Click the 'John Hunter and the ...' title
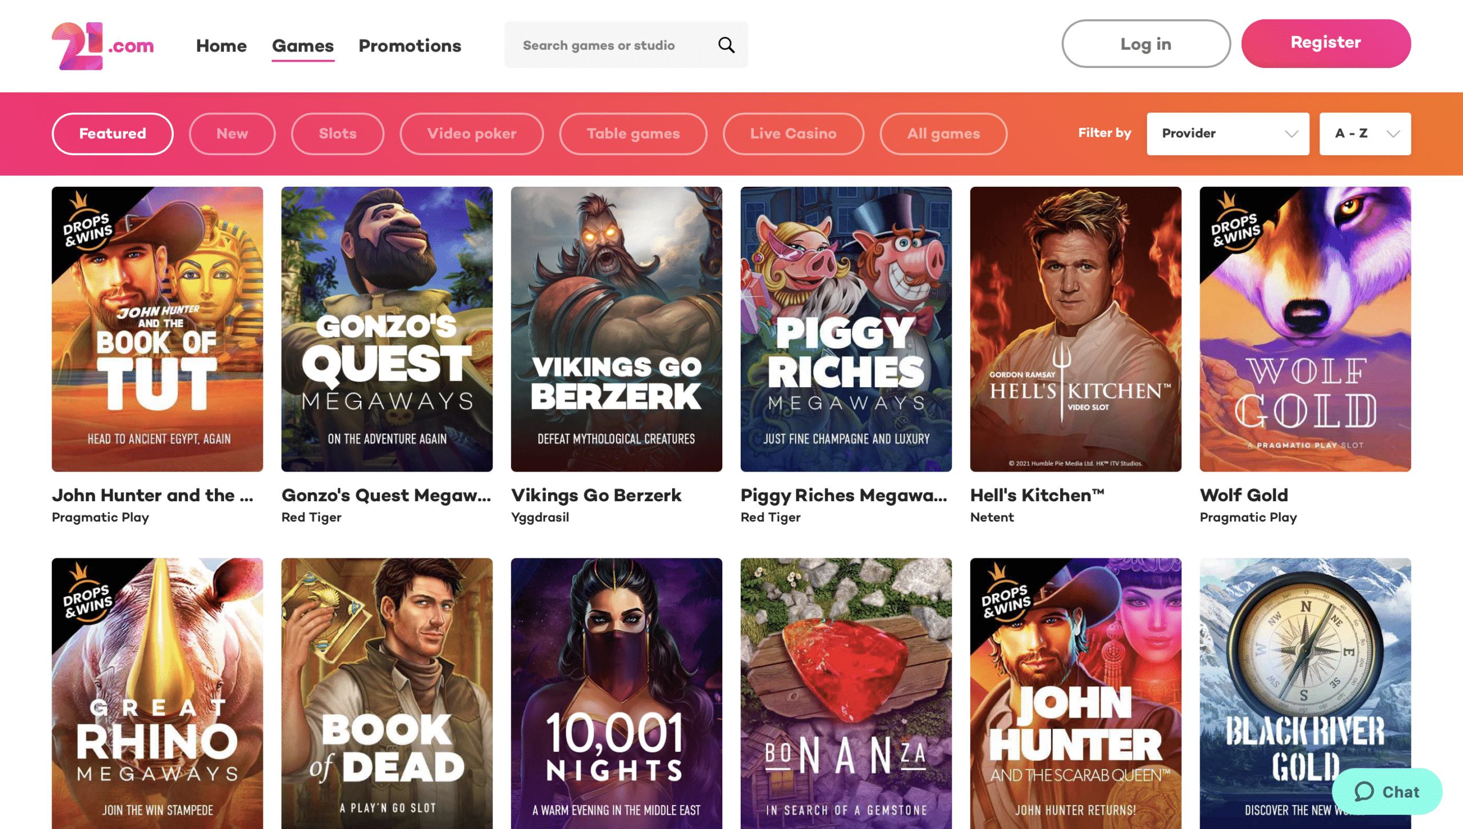Screen dimensions: 1463x829 pyautogui.click(x=153, y=495)
